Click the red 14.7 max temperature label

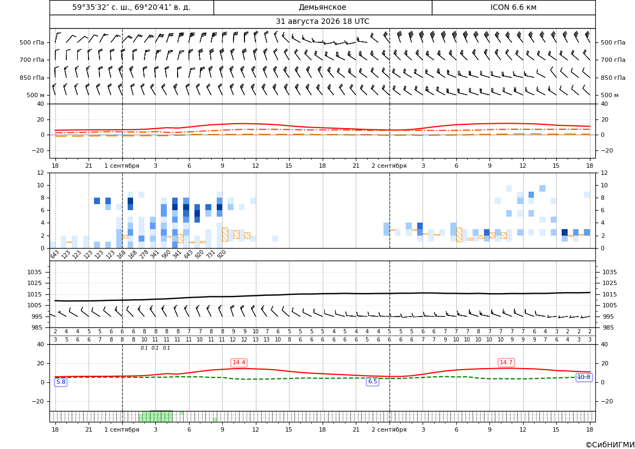506,362
